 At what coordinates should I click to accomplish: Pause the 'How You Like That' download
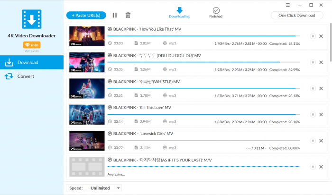(313, 36)
